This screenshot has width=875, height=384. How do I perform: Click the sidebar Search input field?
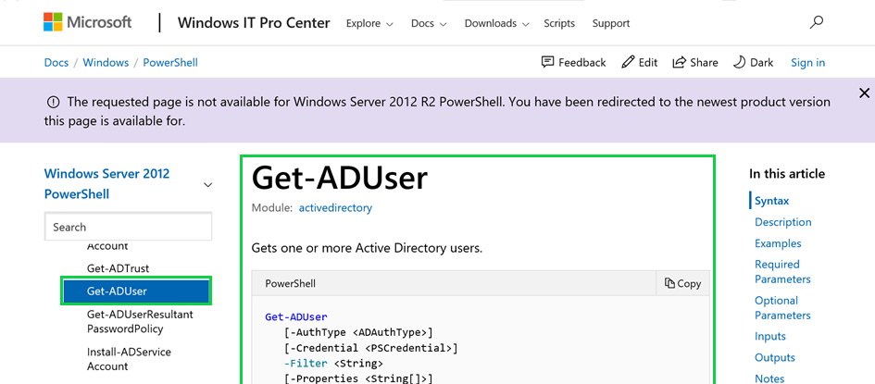[128, 227]
